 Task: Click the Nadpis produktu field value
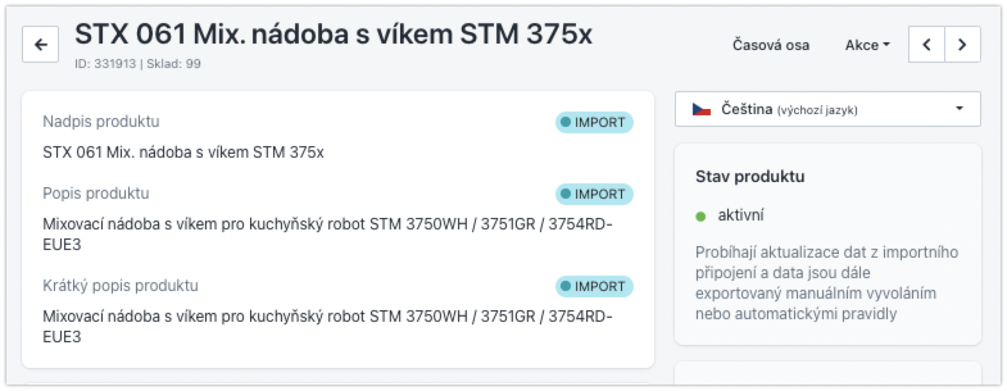(183, 153)
